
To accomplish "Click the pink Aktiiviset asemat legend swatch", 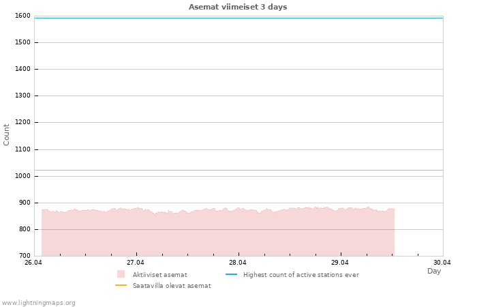I will (x=121, y=274).
